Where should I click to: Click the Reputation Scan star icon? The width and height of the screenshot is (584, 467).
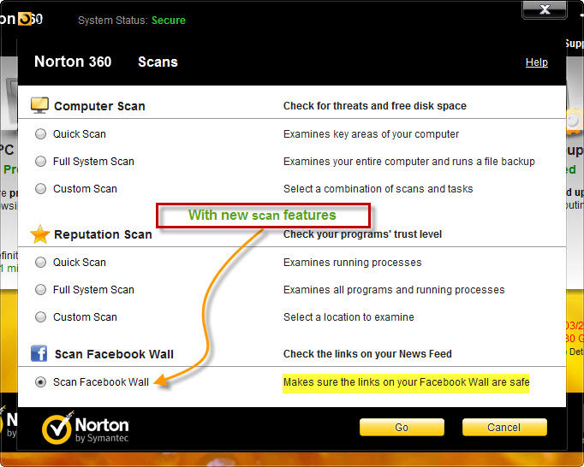[40, 234]
